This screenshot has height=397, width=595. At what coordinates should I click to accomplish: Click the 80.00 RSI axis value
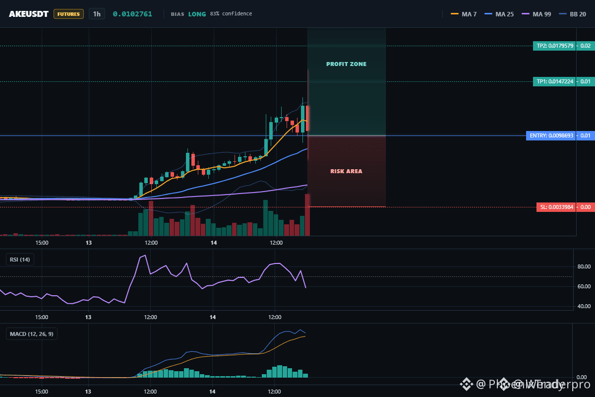pos(584,266)
